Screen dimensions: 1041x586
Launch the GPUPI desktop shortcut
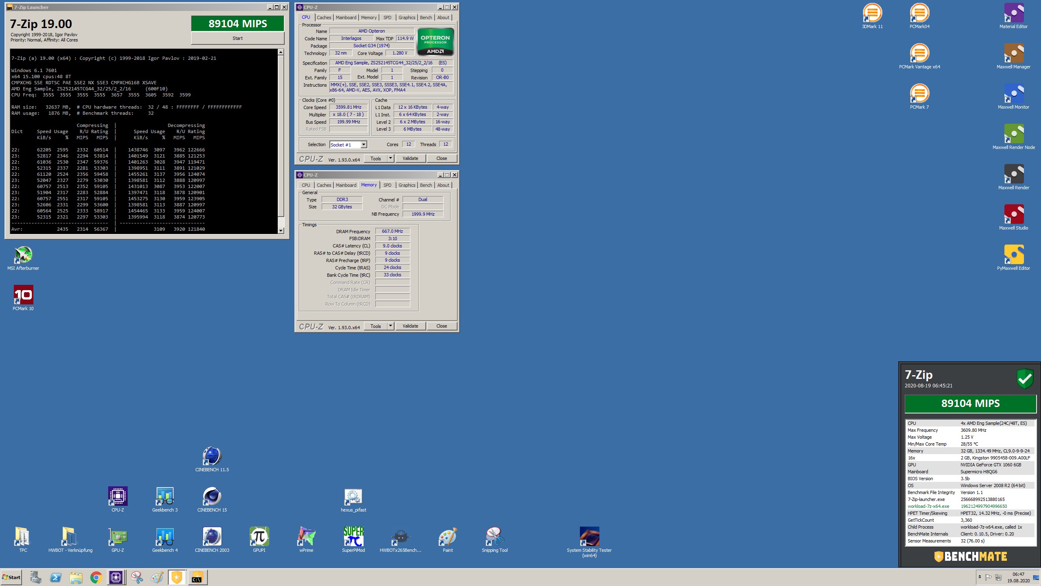click(259, 540)
